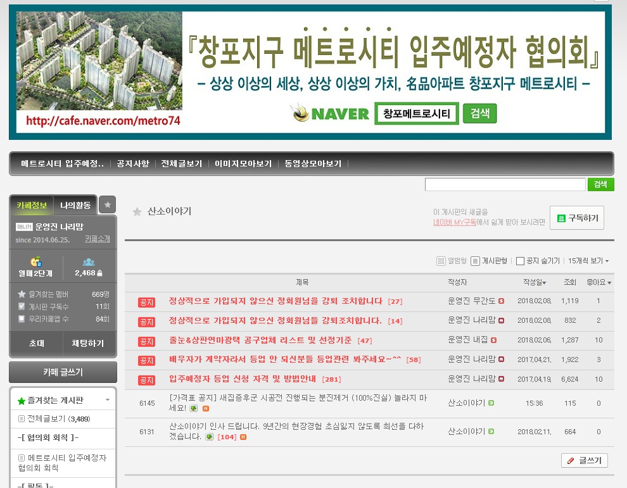Select the 카페정보 tab

pyautogui.click(x=32, y=206)
